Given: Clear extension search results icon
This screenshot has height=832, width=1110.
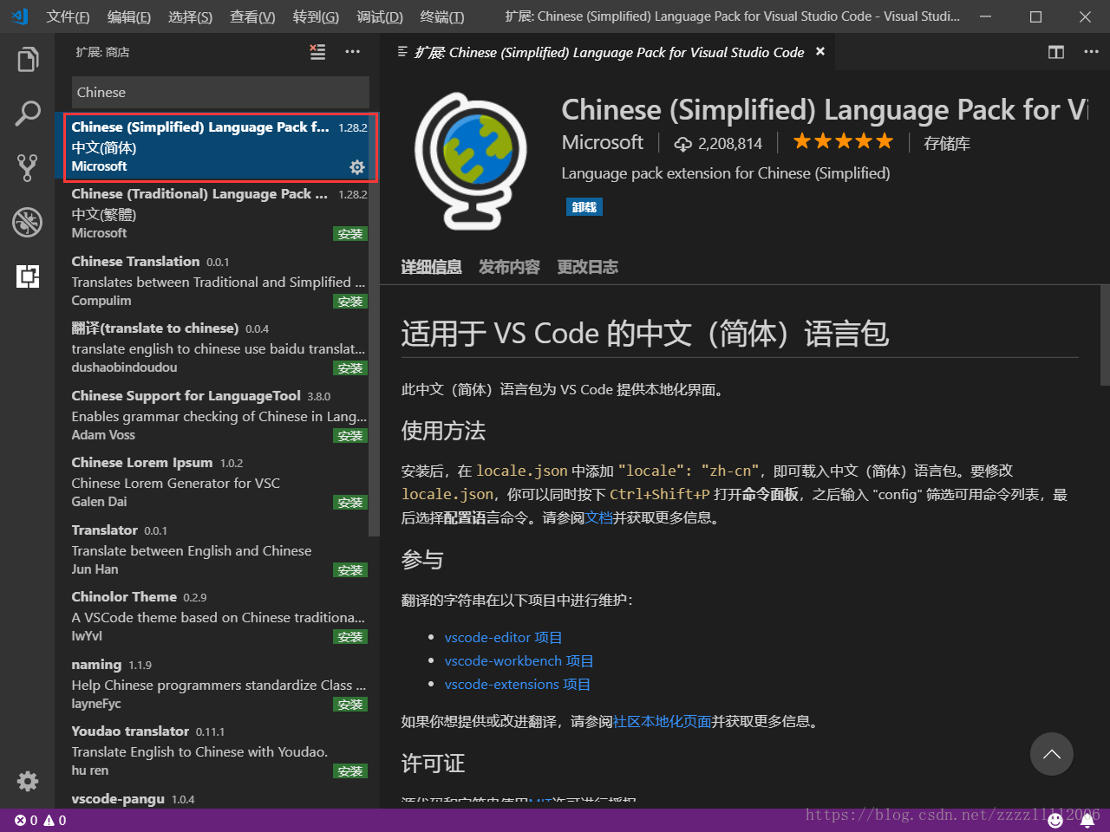Looking at the screenshot, I should (x=318, y=52).
